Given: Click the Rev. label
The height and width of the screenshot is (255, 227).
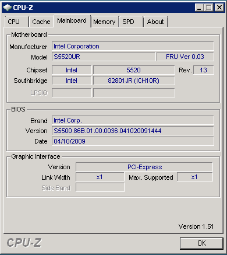Looking at the screenshot, I should pyautogui.click(x=185, y=70).
